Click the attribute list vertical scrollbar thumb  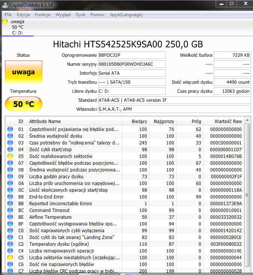(x=247, y=195)
